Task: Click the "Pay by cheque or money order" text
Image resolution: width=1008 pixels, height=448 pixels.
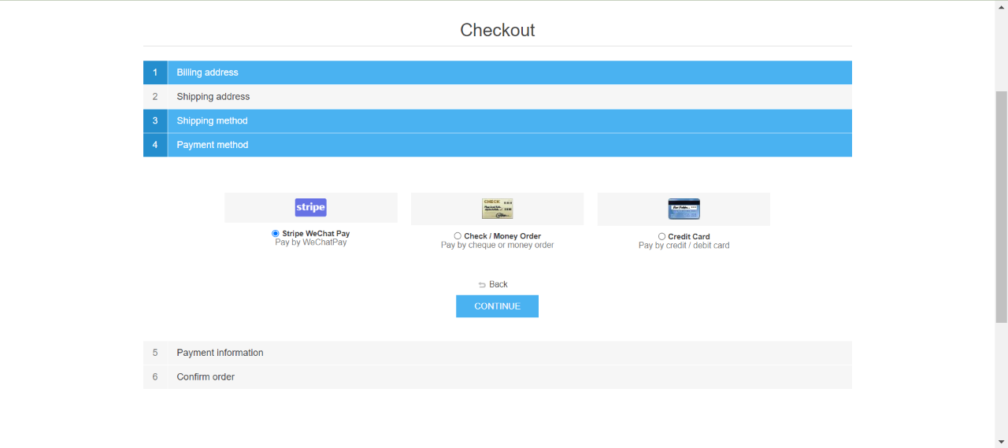Action: (x=497, y=246)
